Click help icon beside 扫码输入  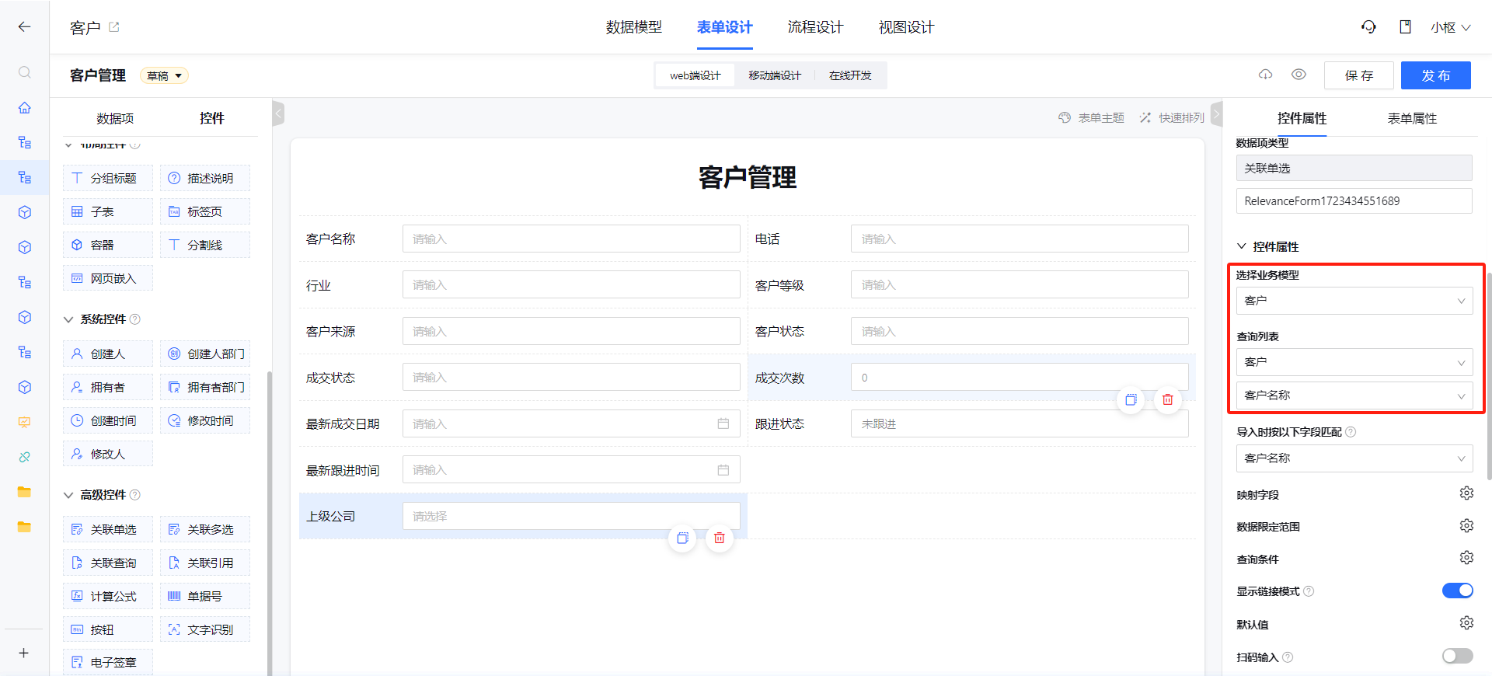tap(1288, 657)
